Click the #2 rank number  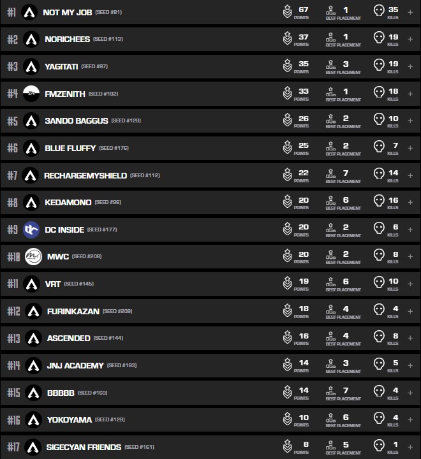coord(12,40)
